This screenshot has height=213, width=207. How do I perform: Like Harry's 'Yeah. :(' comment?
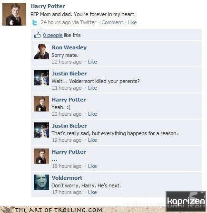point(92,114)
